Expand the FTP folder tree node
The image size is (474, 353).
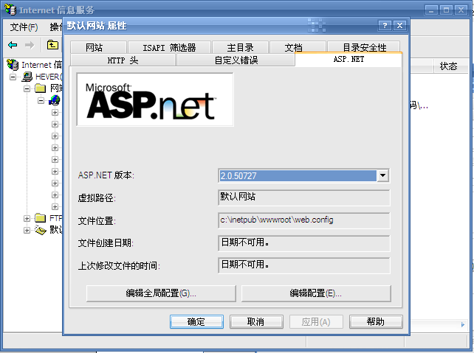tap(27, 218)
